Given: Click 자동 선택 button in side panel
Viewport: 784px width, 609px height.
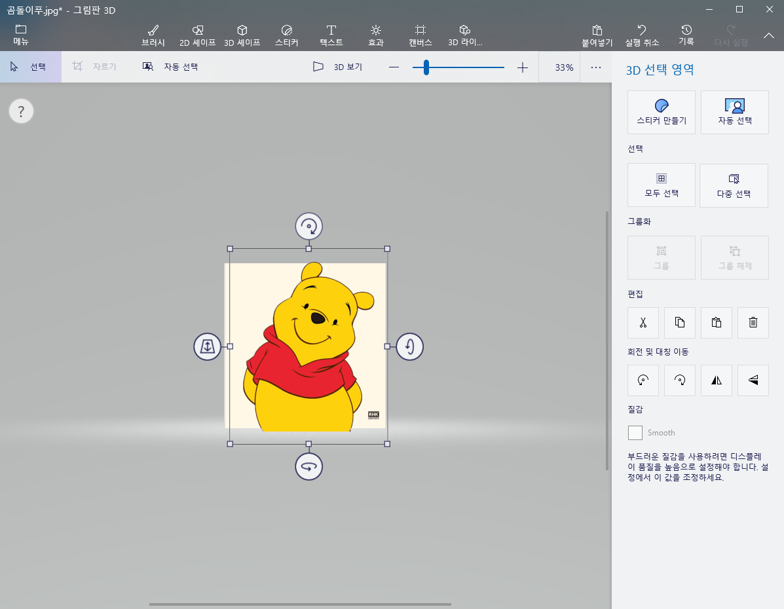Looking at the screenshot, I should (734, 112).
